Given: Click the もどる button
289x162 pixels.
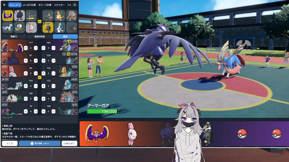Looking at the screenshot, I should (10, 143).
